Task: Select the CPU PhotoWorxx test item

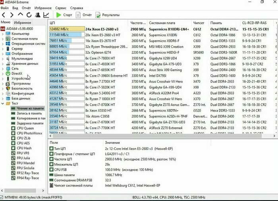Action: (27, 133)
